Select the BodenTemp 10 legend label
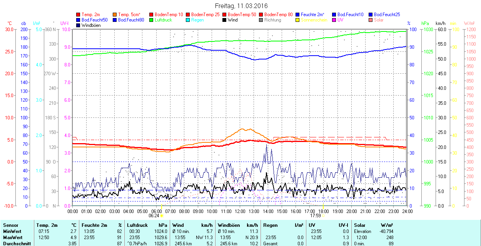481x246 pixels. 169,15
